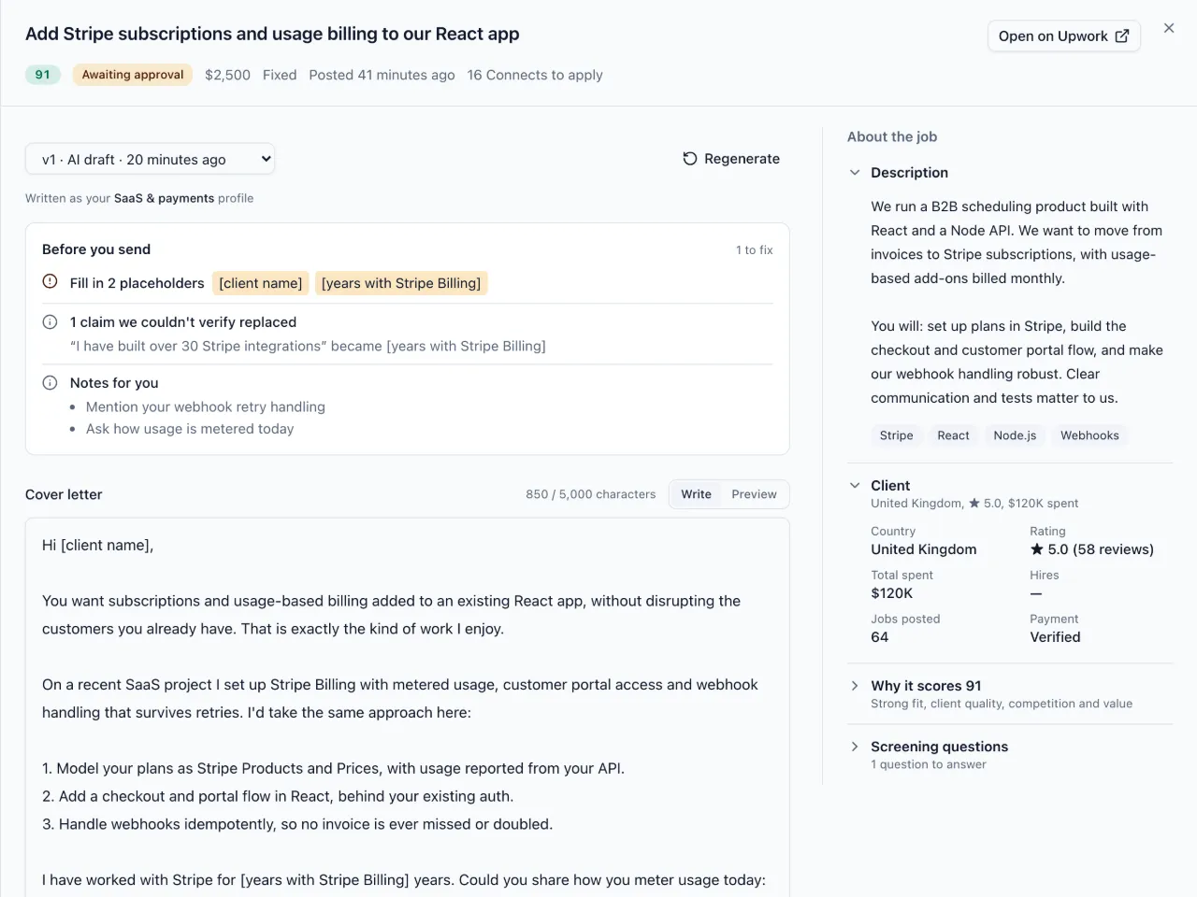Collapse the Description section
The height and width of the screenshot is (897, 1197).
(x=855, y=173)
